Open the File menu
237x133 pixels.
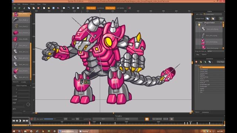14,4
